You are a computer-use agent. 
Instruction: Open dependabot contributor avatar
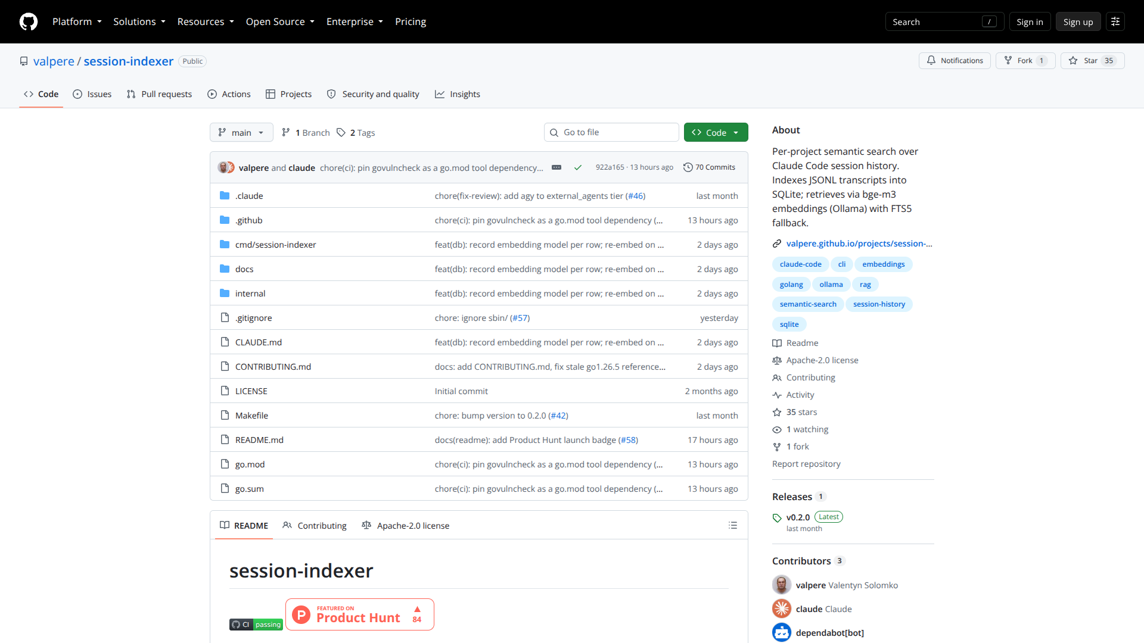click(x=782, y=632)
